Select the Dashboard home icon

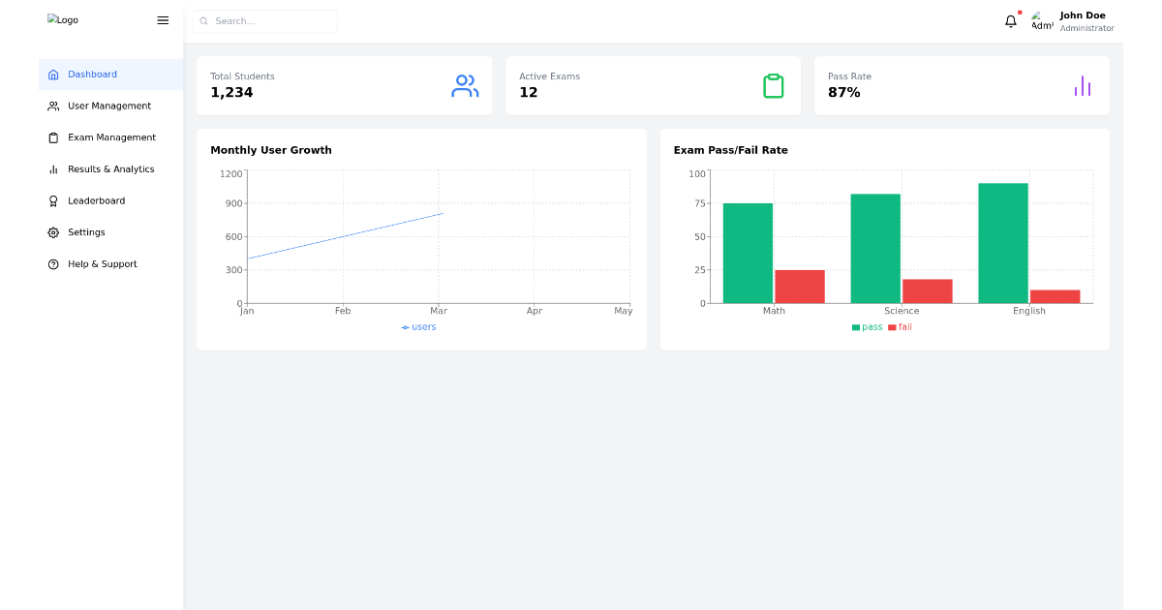tap(53, 74)
